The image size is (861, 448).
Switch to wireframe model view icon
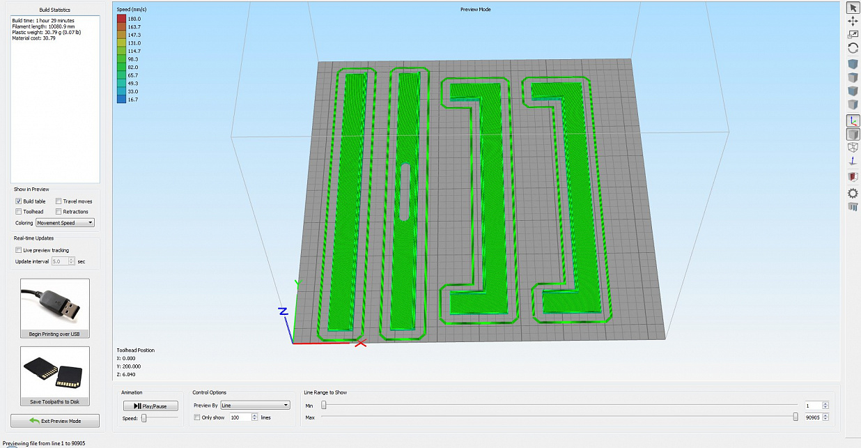click(853, 148)
